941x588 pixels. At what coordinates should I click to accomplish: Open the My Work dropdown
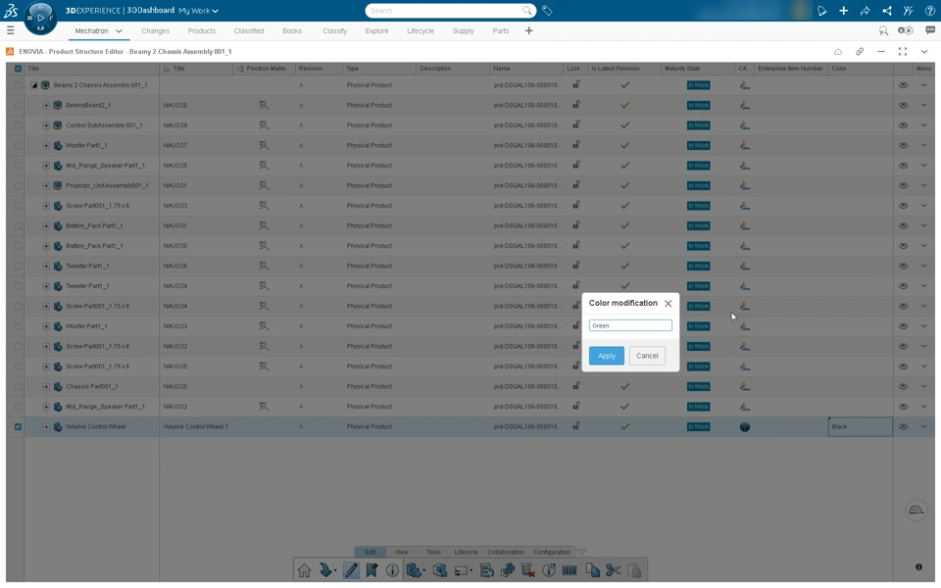tap(199, 11)
